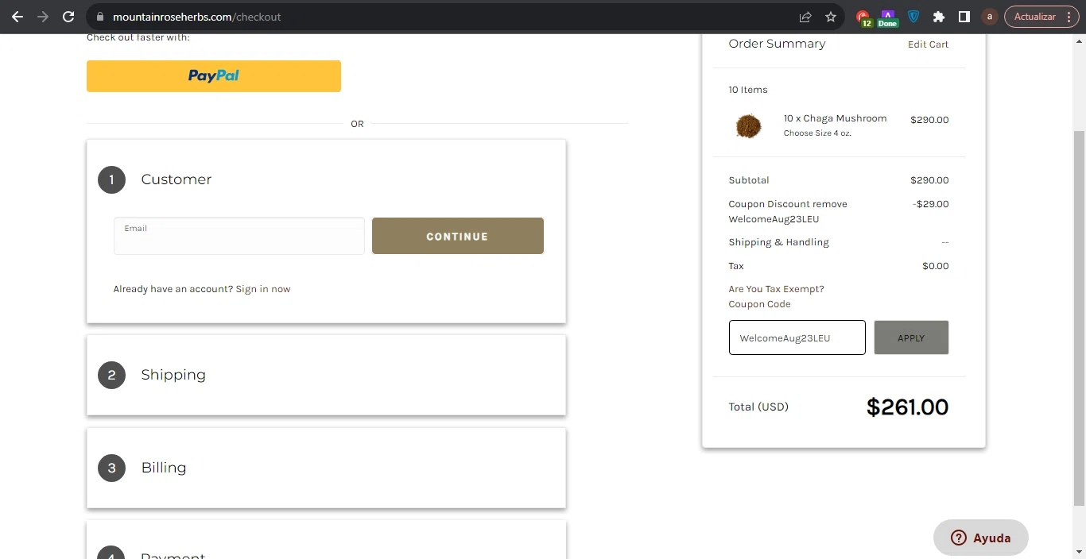The width and height of the screenshot is (1086, 559).
Task: Open the Ayuda help widget
Action: pos(981,538)
